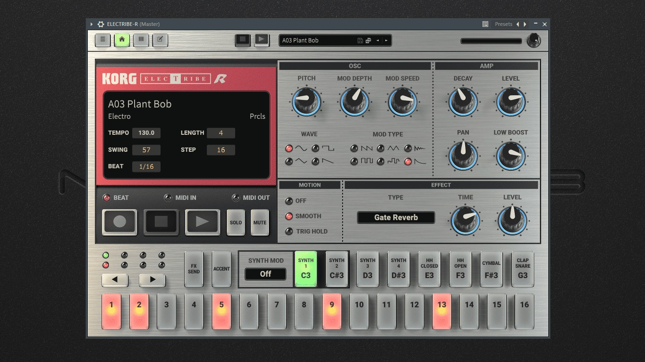Click the Tempo 130.0 value field

point(146,133)
